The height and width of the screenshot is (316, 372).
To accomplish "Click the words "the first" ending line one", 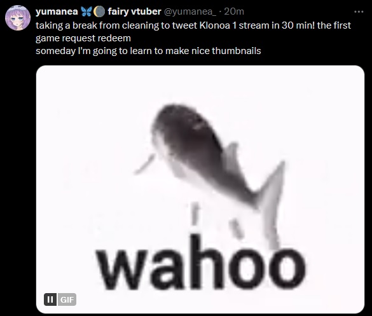I will [x=334, y=25].
